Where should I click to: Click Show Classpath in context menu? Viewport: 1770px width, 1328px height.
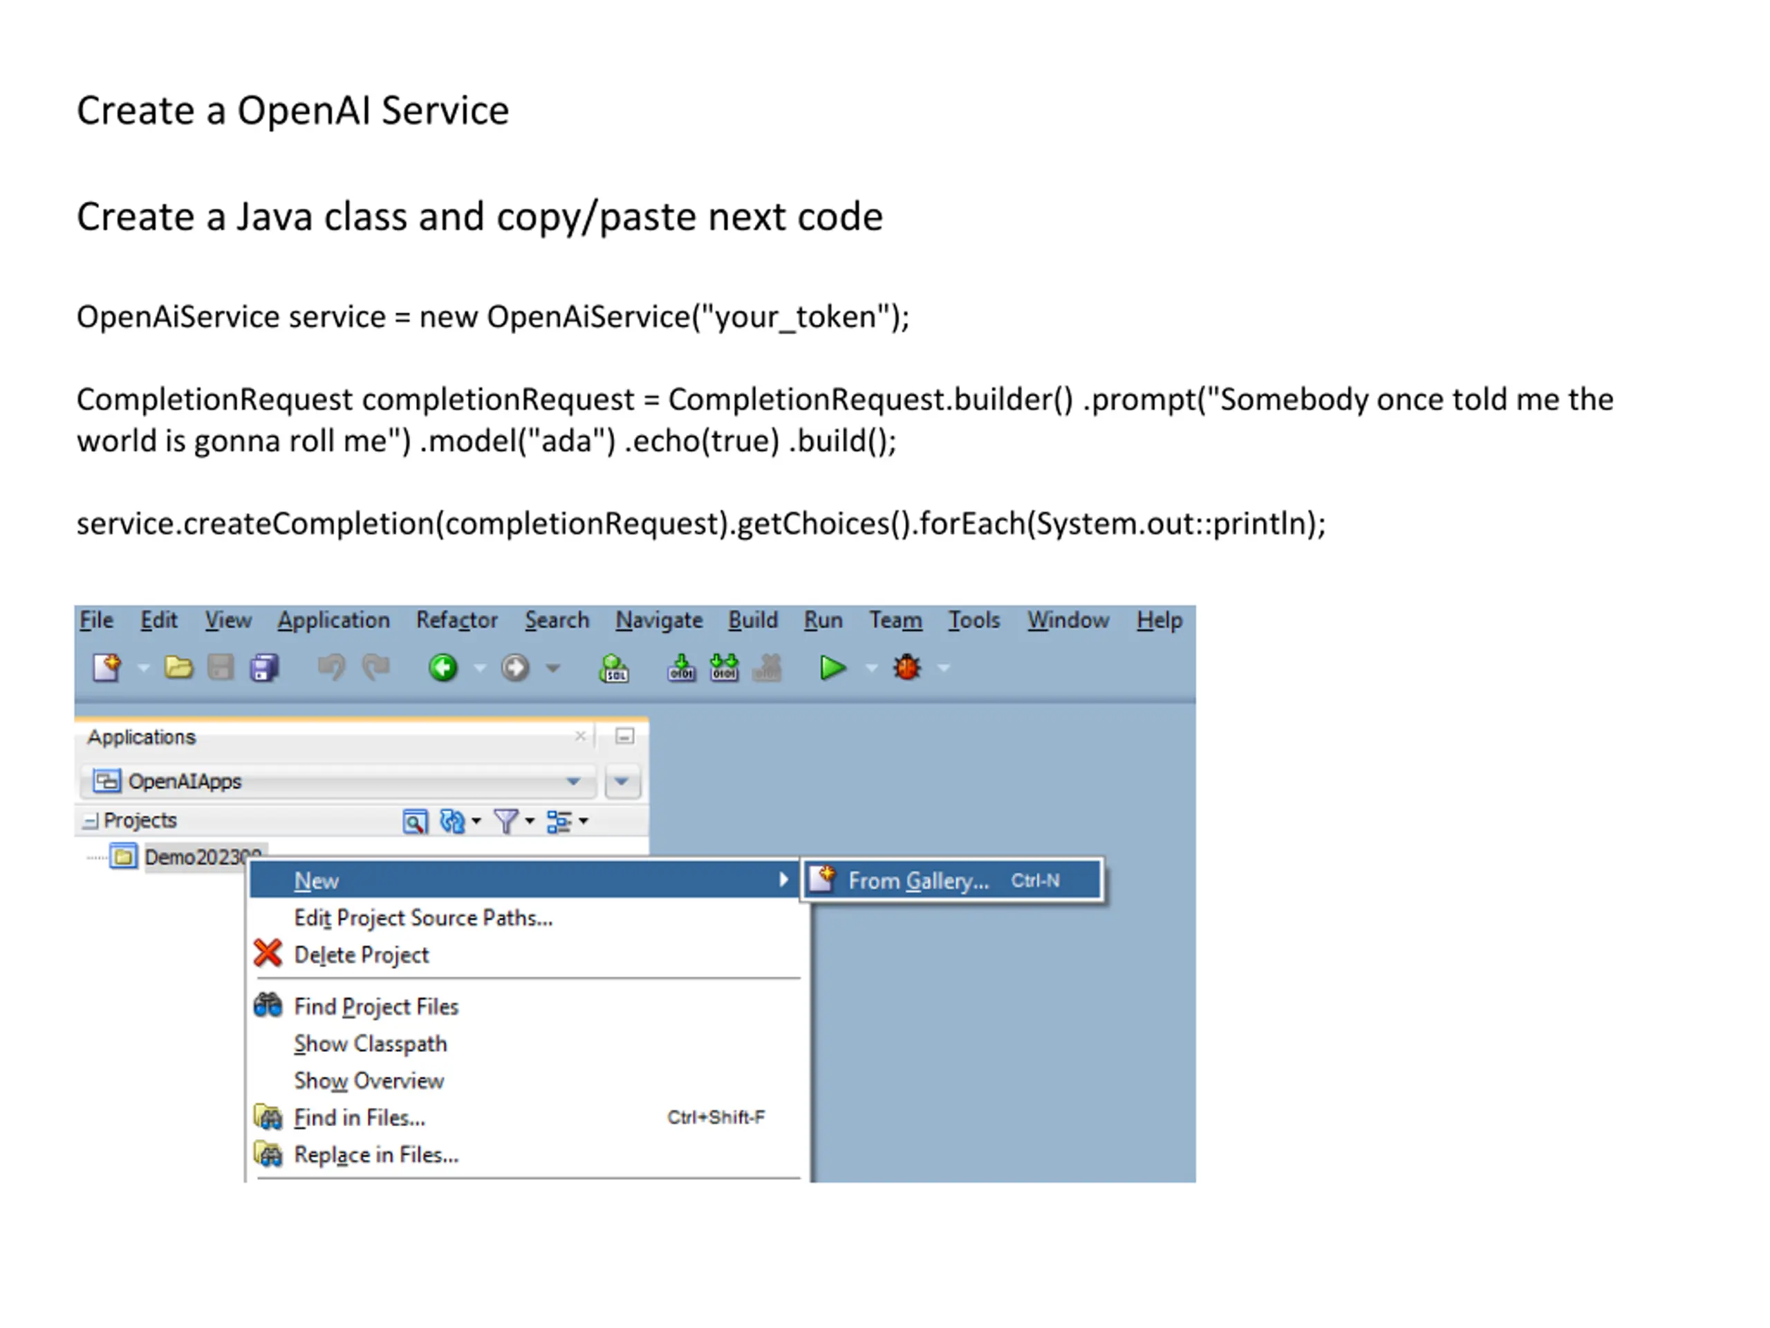click(x=370, y=1044)
